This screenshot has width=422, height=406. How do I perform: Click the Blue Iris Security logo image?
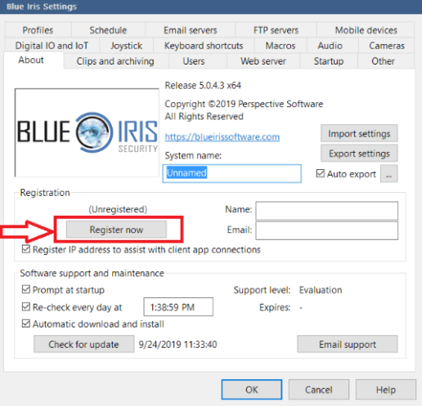click(87, 132)
